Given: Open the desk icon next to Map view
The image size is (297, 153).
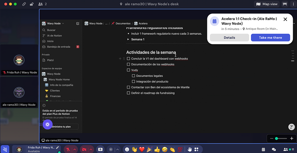Looking at the screenshot, I should coord(285,4).
